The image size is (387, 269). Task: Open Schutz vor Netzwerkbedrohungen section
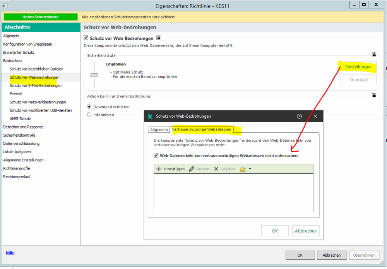38,102
